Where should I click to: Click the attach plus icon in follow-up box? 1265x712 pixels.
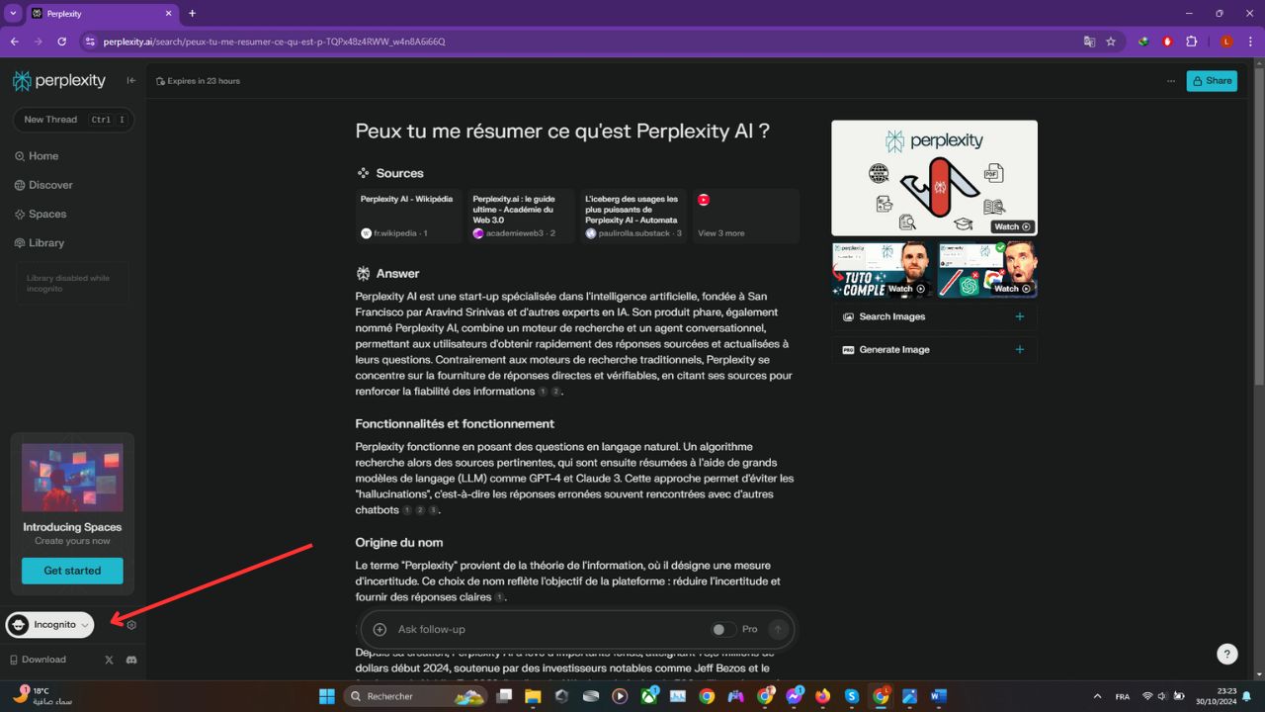(x=379, y=629)
